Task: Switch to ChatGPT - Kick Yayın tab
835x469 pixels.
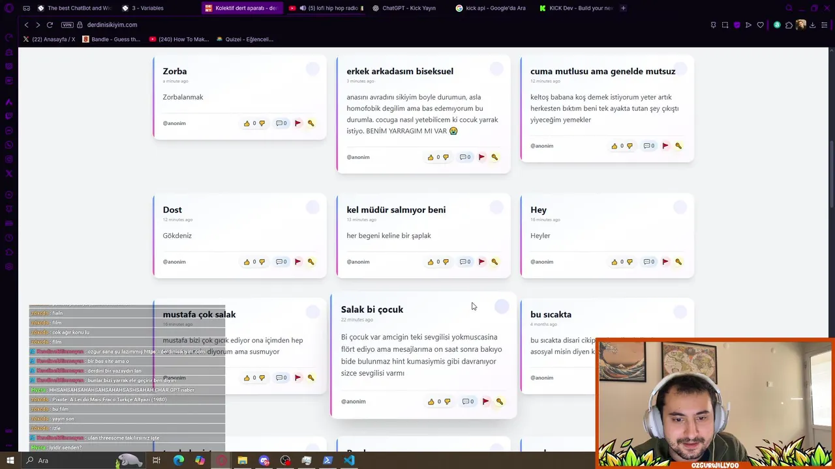Action: pyautogui.click(x=408, y=8)
